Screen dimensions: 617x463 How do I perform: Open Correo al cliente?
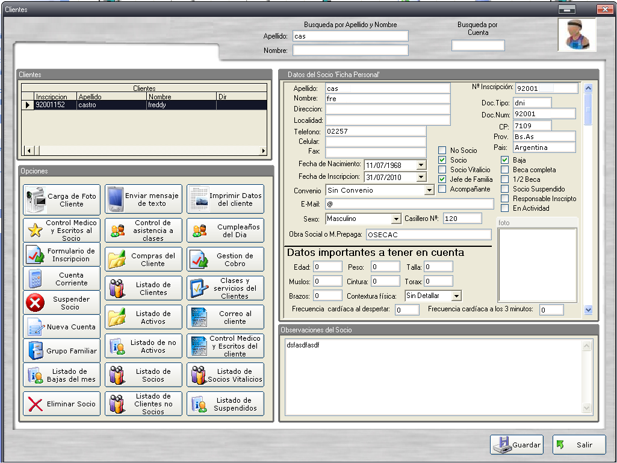point(226,317)
